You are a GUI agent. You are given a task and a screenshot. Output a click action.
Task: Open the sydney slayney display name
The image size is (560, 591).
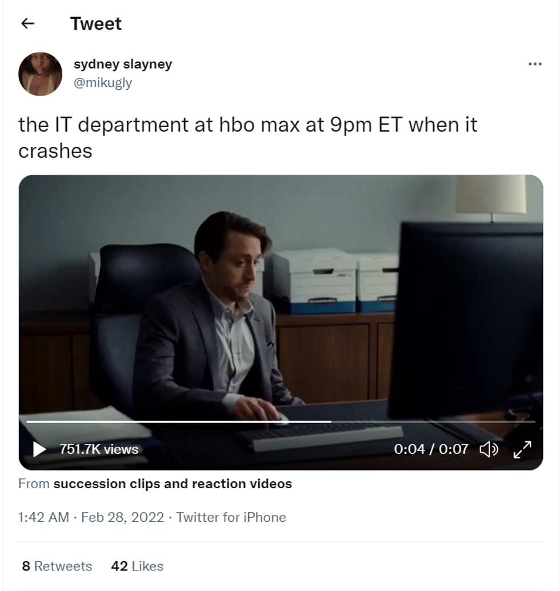point(123,64)
